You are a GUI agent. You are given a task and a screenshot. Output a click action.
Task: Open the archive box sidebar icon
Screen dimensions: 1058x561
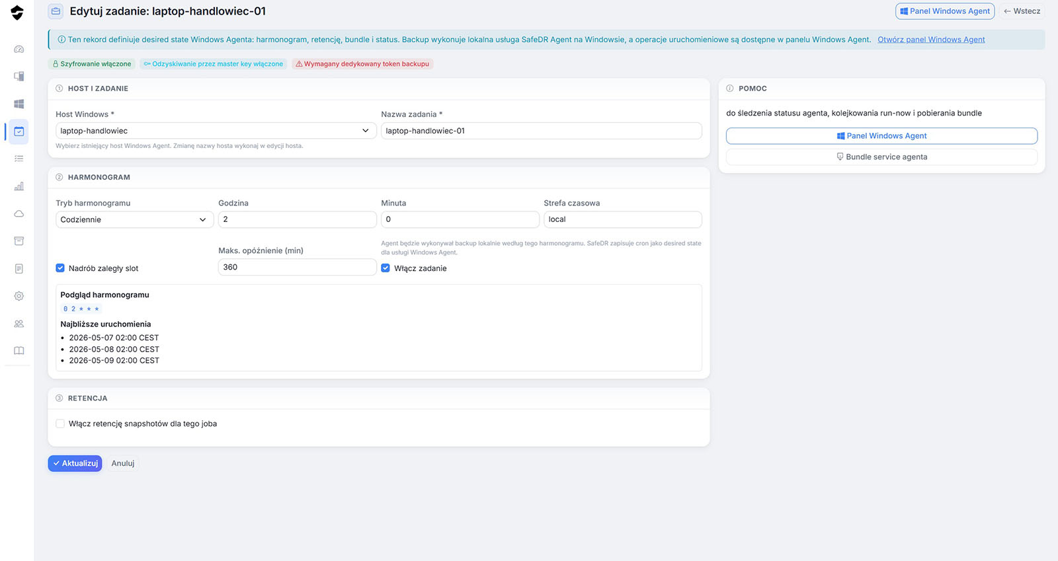click(19, 241)
